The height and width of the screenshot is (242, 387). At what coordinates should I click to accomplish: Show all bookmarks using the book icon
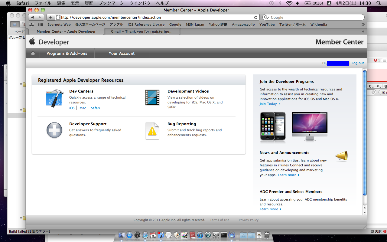[x=31, y=25]
